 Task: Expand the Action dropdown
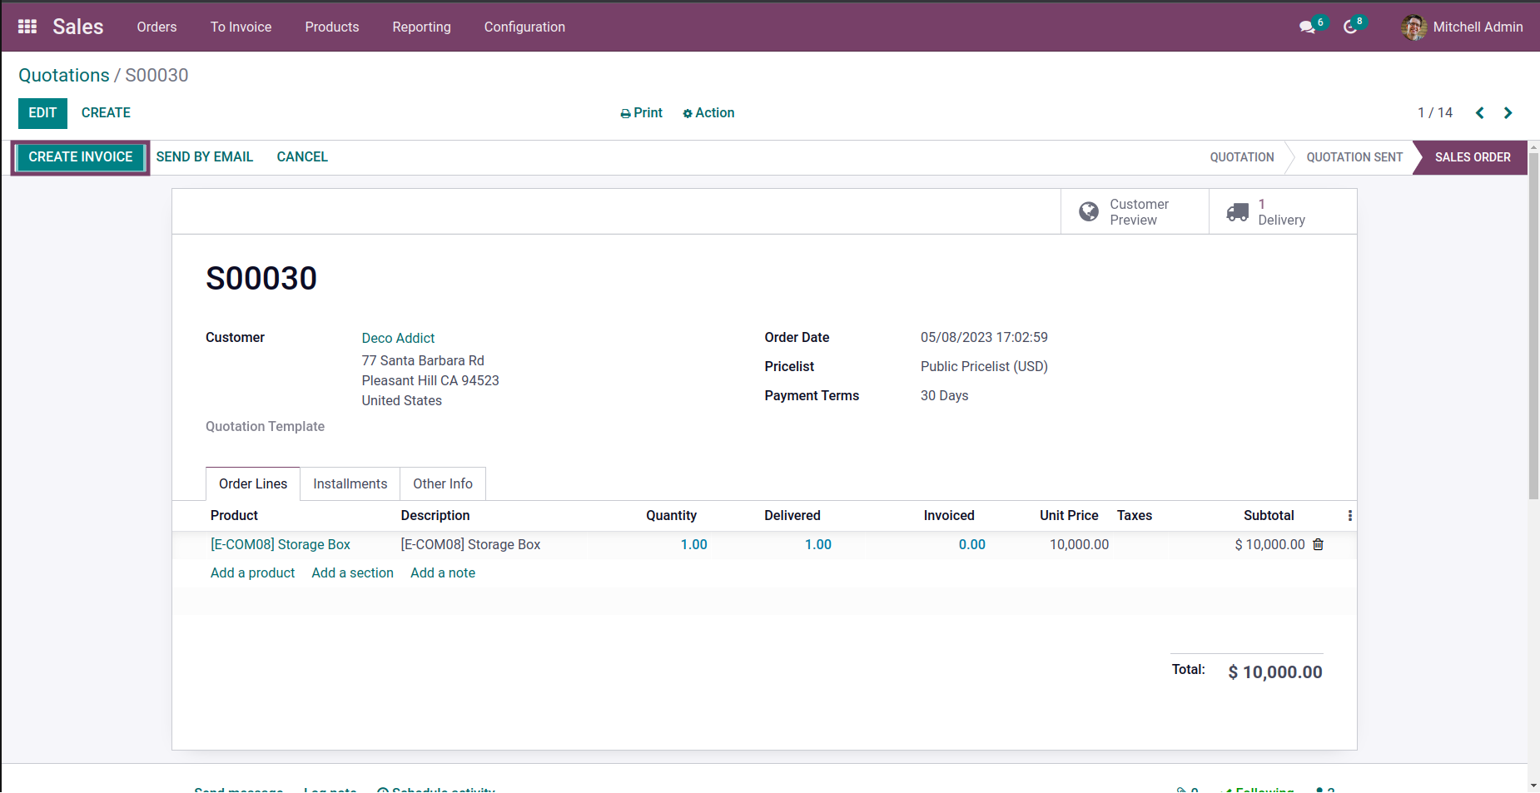pos(708,113)
